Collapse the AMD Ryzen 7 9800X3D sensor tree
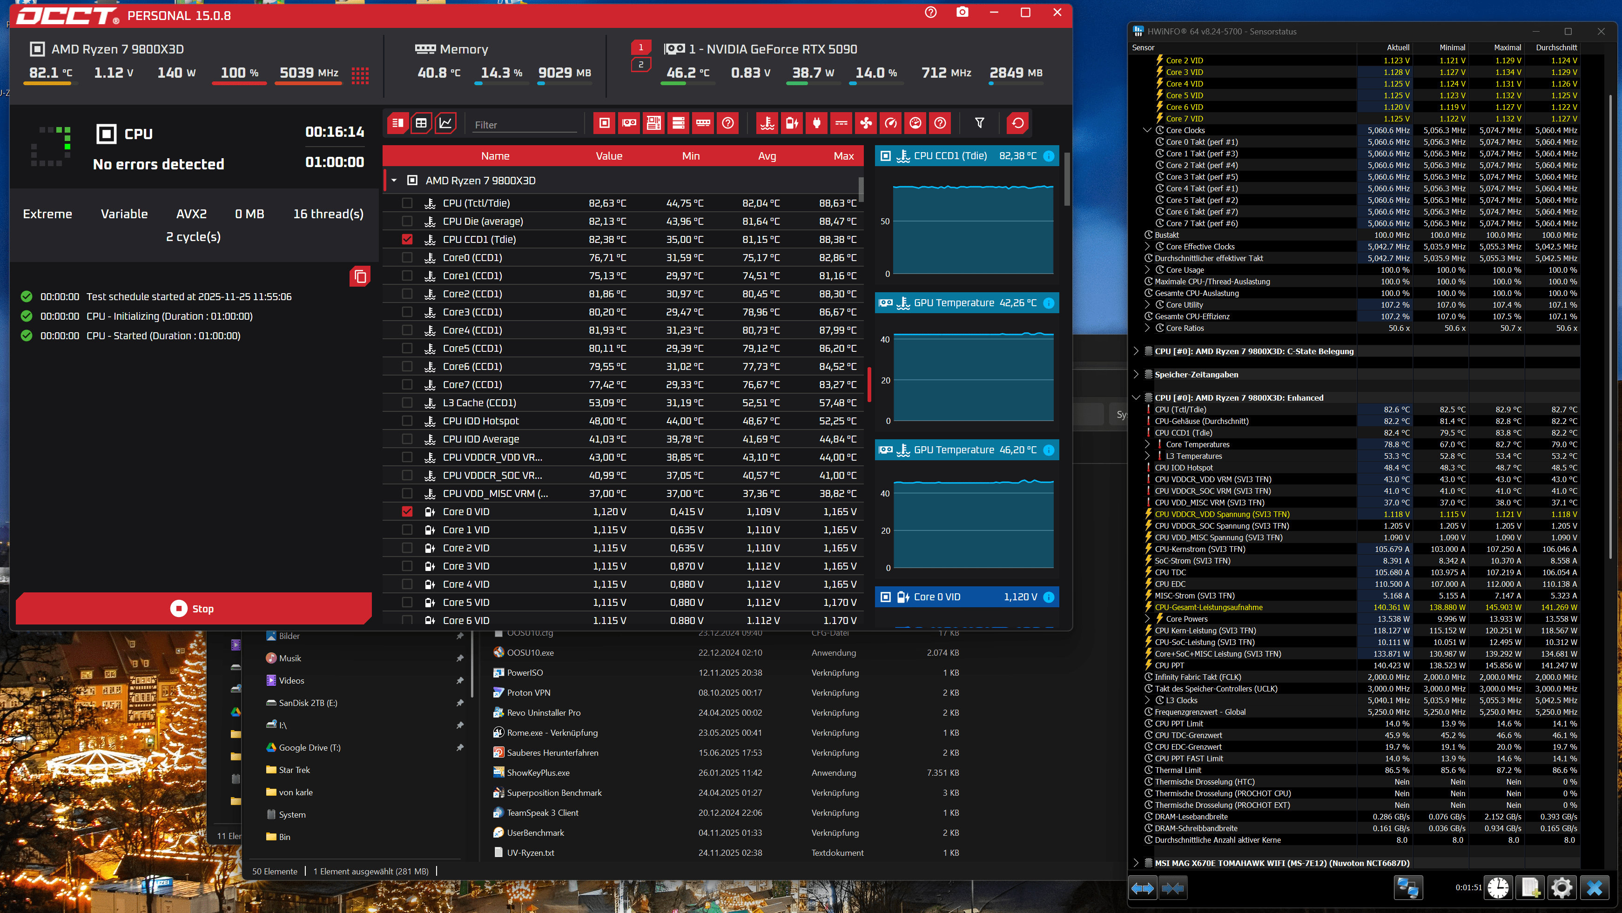Screen dimensions: 1622x913 [394, 180]
